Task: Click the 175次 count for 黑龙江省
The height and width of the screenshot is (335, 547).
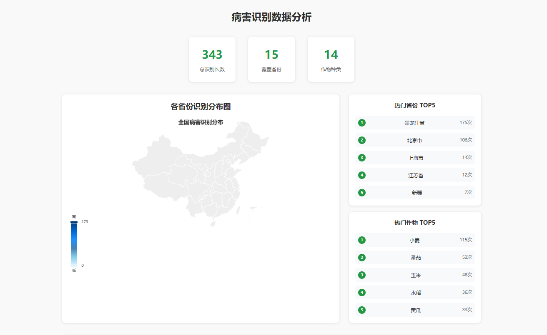Action: pyautogui.click(x=465, y=123)
